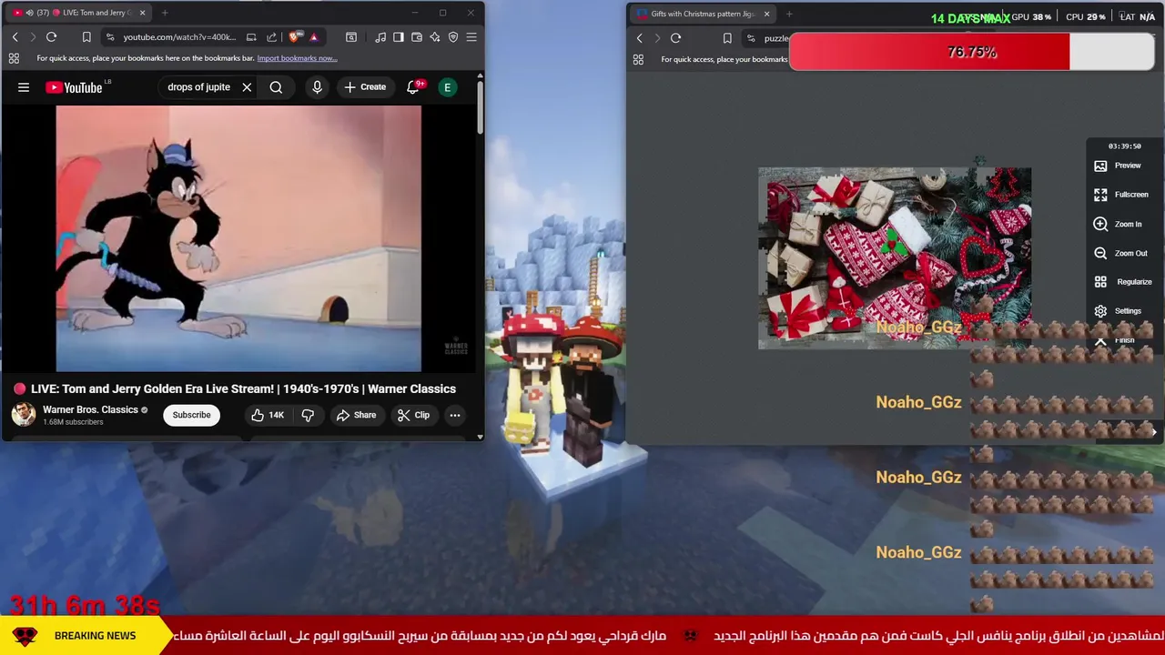Click the YouTube search magnifier button
The width and height of the screenshot is (1165, 655).
[276, 87]
